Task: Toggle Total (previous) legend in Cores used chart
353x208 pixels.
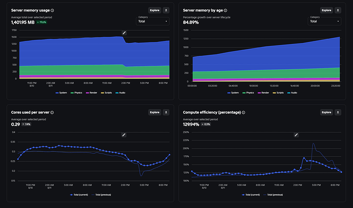Action: (101, 195)
